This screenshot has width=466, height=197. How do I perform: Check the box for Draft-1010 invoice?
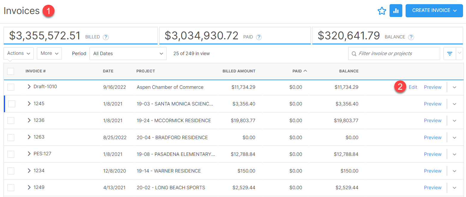point(11,87)
